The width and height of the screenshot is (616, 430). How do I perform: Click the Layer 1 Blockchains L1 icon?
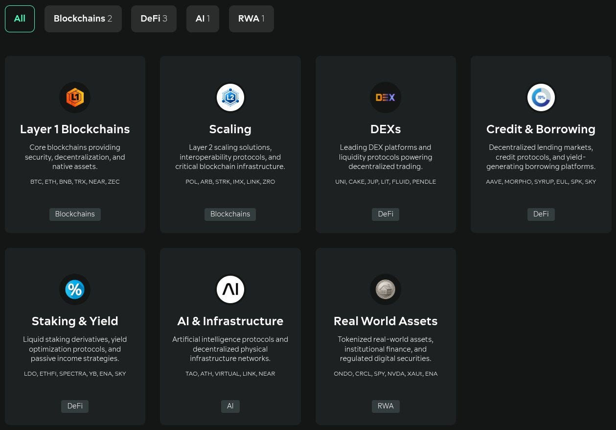click(x=75, y=97)
